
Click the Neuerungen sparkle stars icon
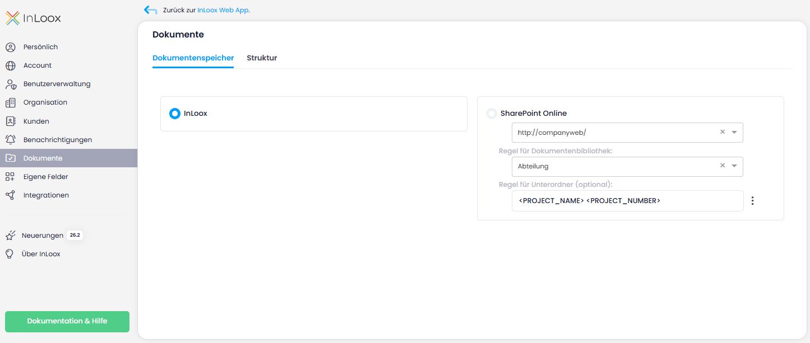(10, 236)
